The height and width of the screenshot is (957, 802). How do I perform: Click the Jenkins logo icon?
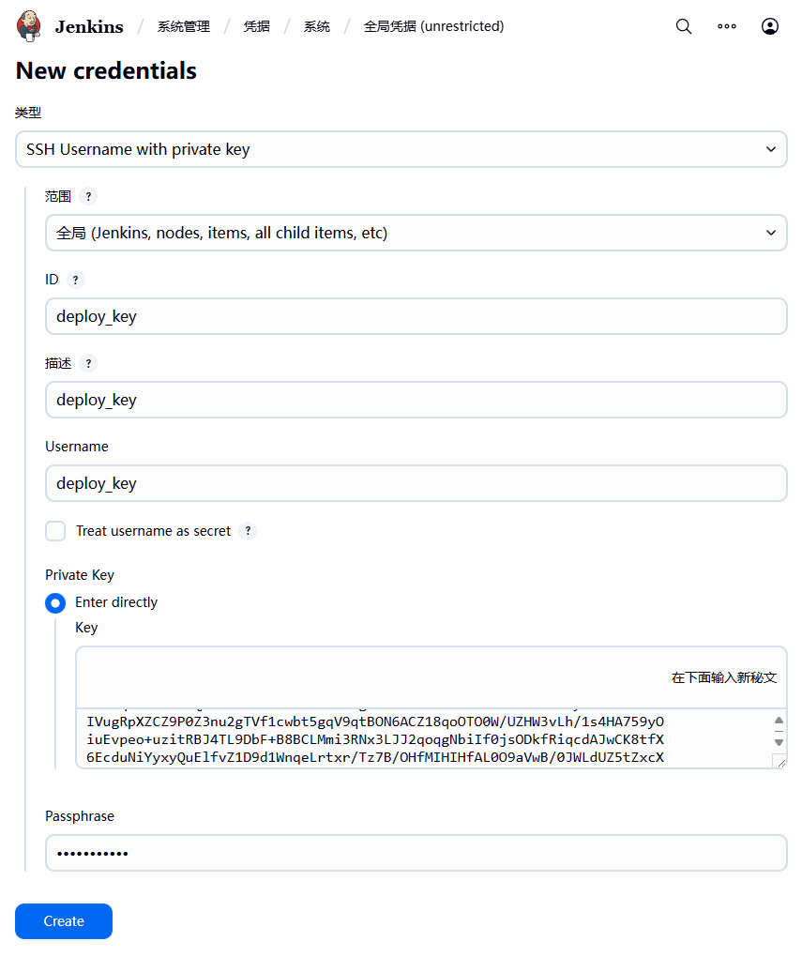coord(29,26)
